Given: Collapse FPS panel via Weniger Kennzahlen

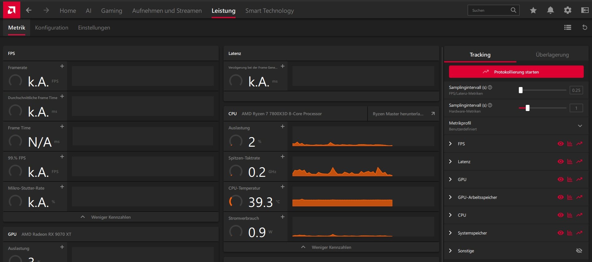Looking at the screenshot, I should tap(111, 217).
